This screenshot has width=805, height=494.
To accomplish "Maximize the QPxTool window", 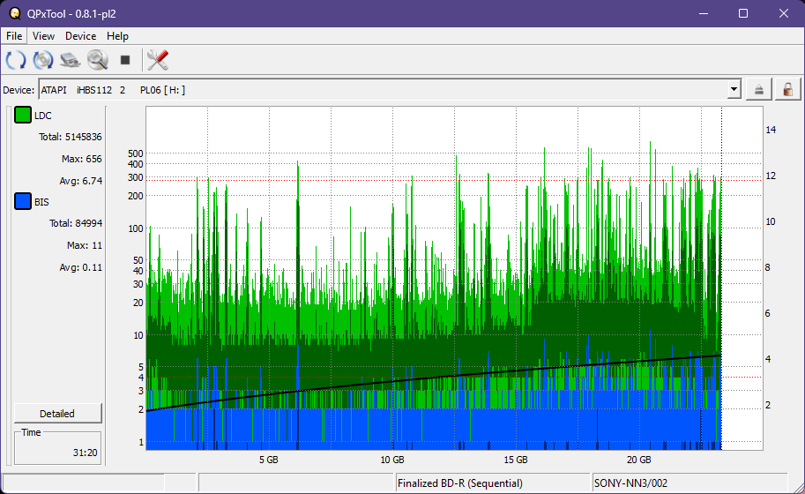I will point(743,13).
